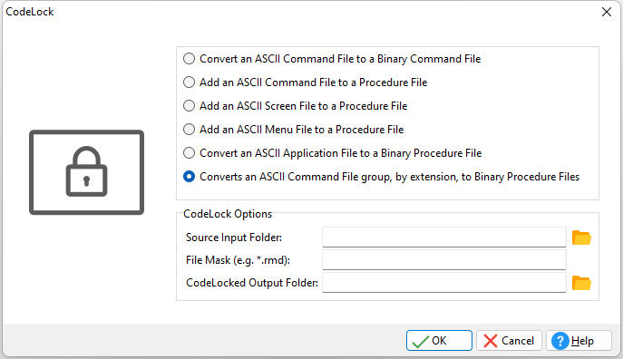Focus the CodeLocked Output Folder text field
Screen dimensions: 623x359
pos(444,282)
